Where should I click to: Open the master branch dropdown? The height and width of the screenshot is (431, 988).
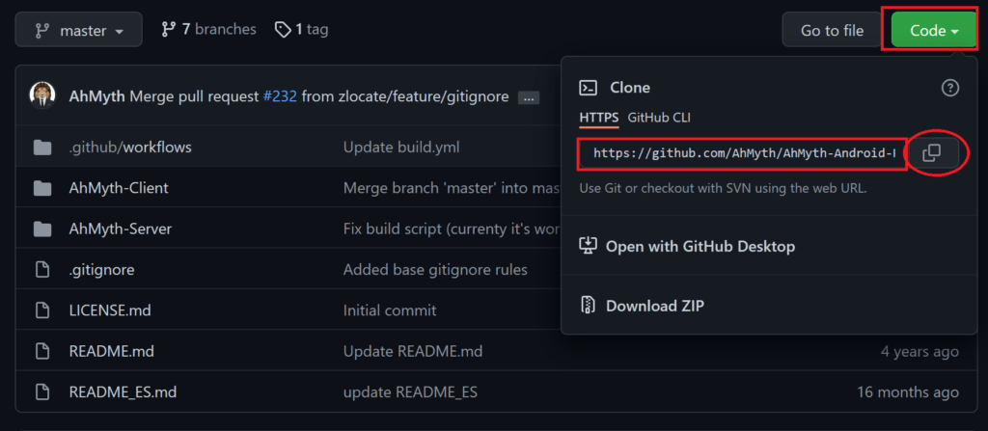point(79,30)
